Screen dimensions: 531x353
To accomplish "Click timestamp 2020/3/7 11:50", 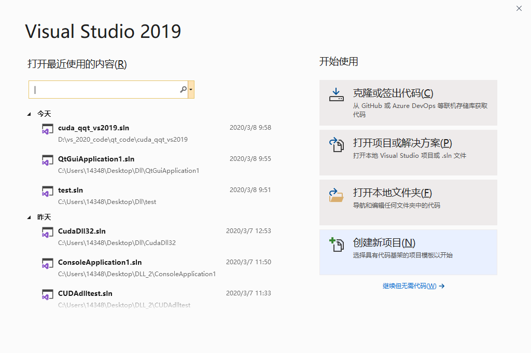I will click(x=248, y=262).
